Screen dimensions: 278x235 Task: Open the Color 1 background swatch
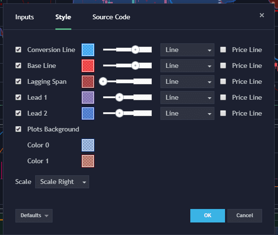[88, 161]
